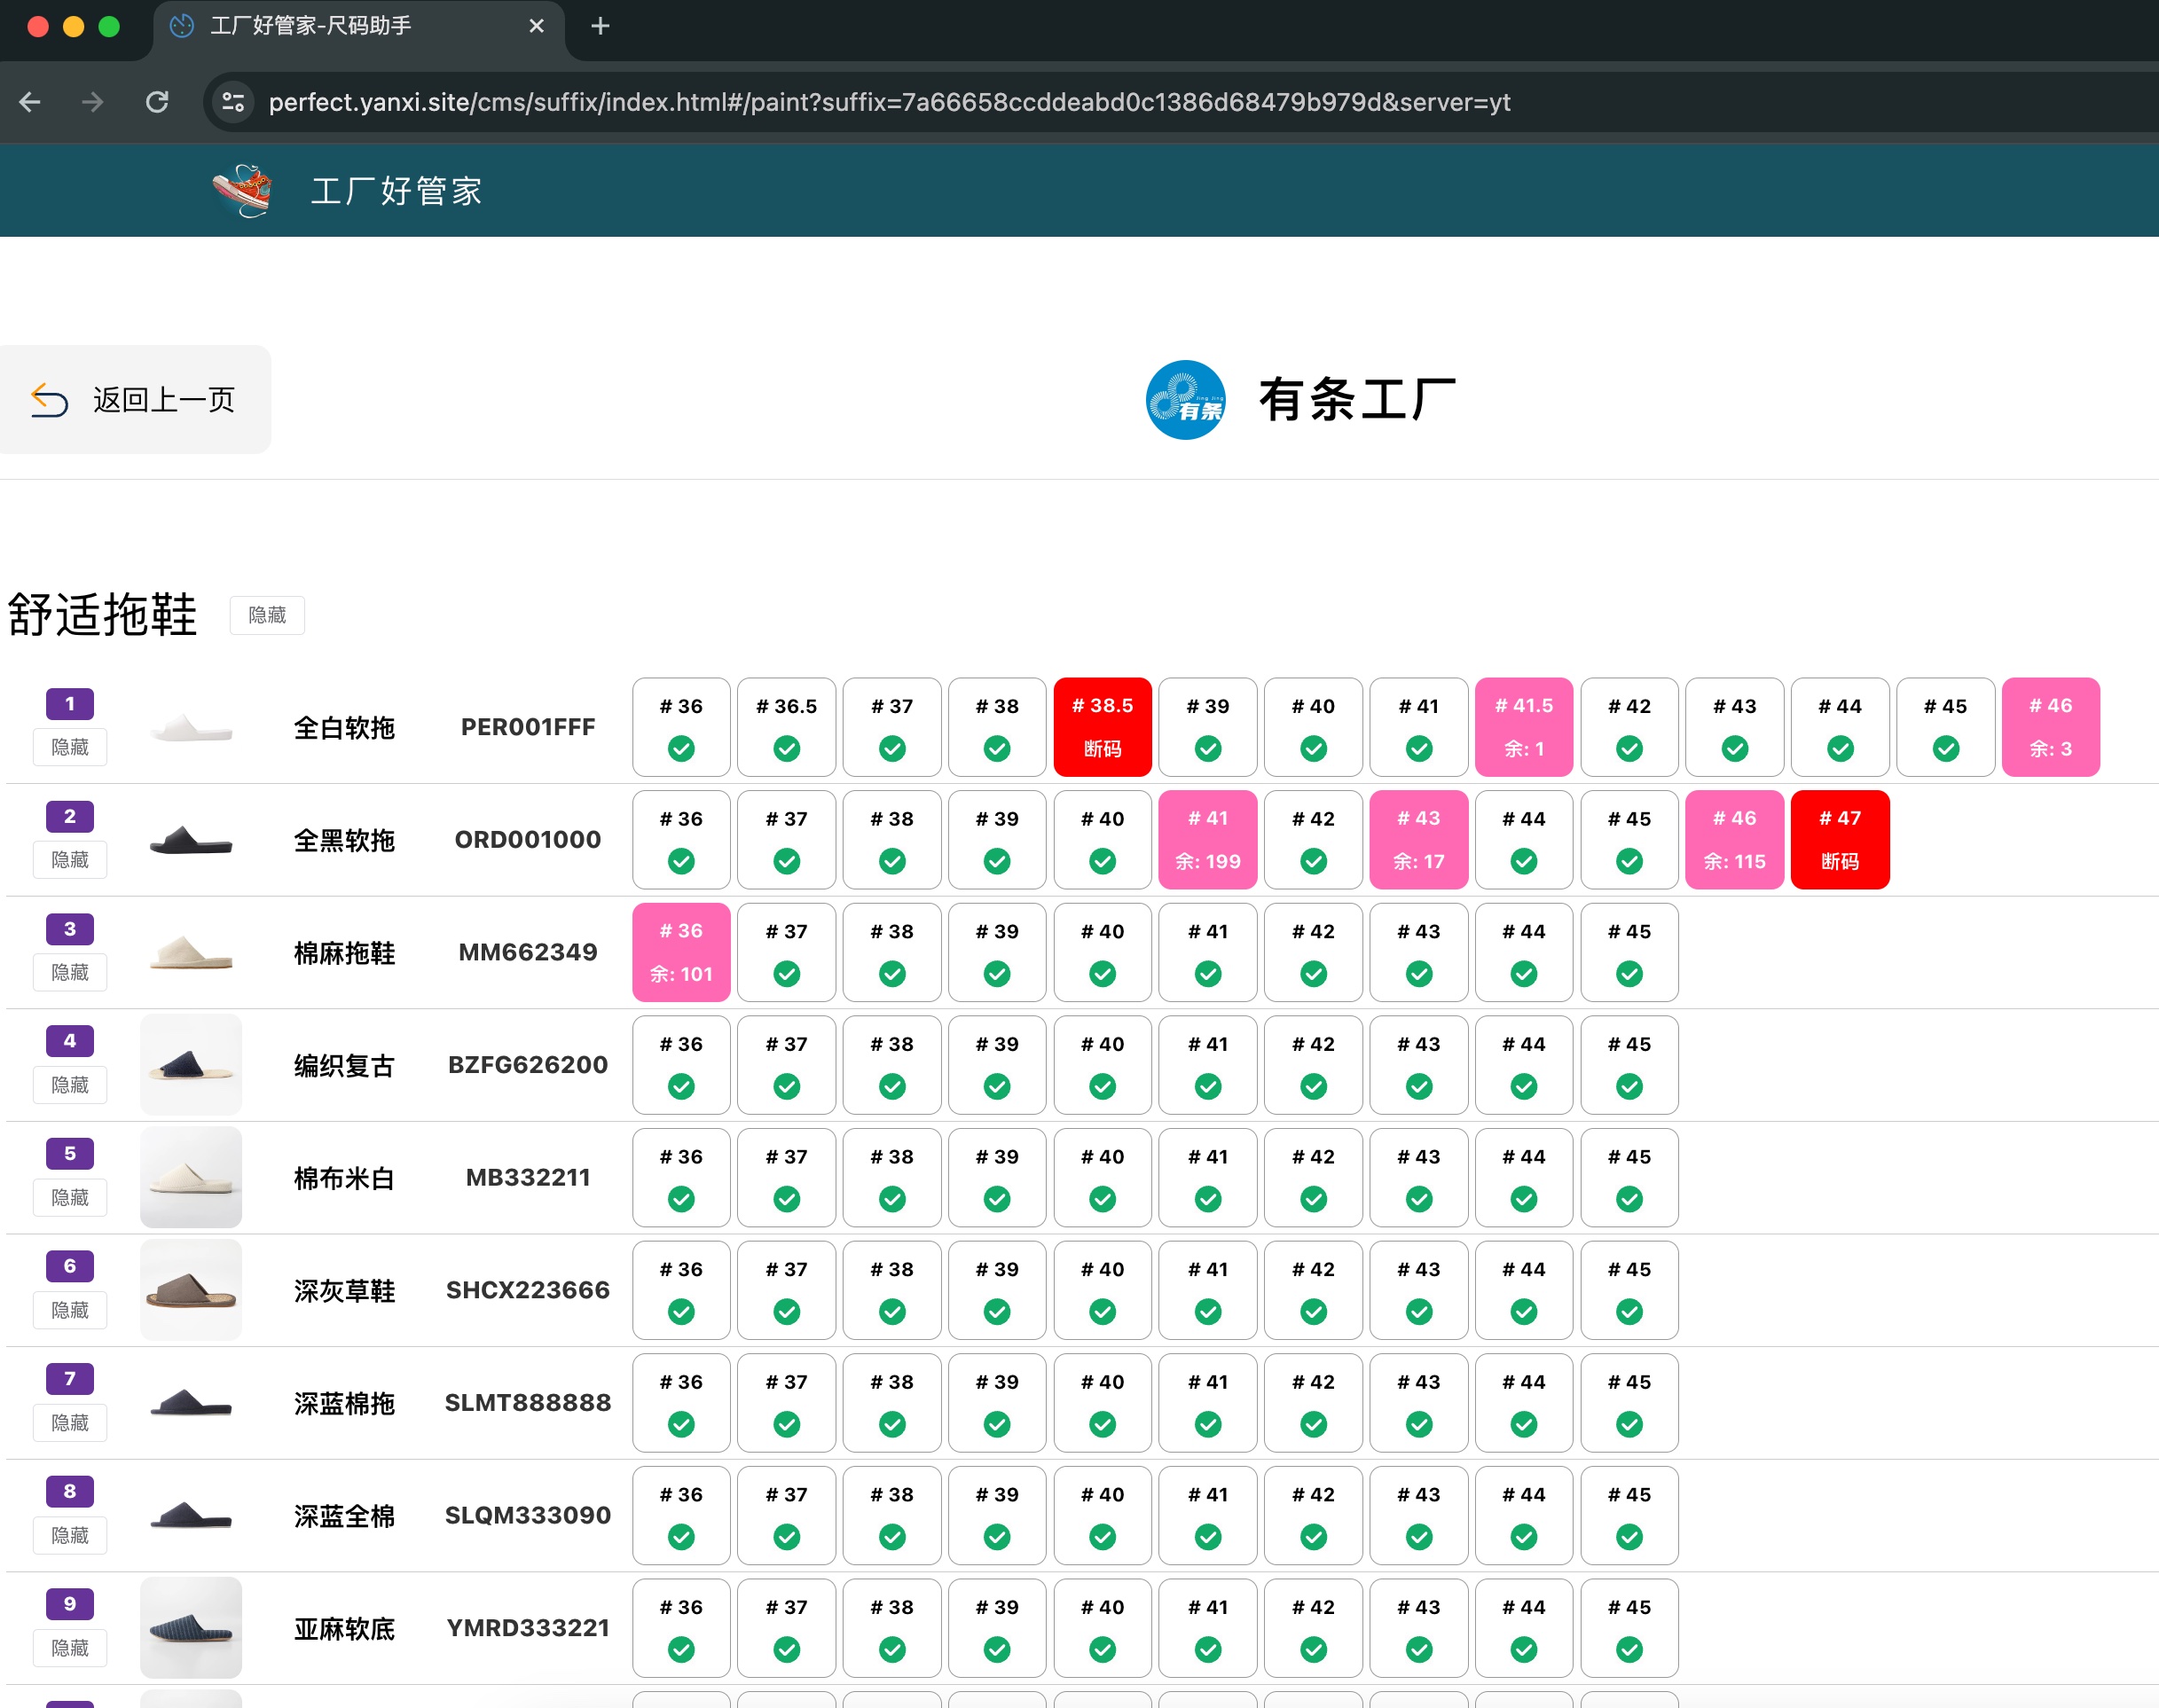Hide the 舒适拖鞋 category section

(x=267, y=615)
